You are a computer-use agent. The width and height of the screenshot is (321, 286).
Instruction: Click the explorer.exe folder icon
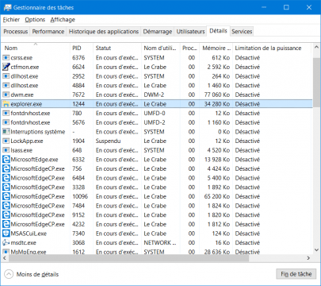click(6, 104)
